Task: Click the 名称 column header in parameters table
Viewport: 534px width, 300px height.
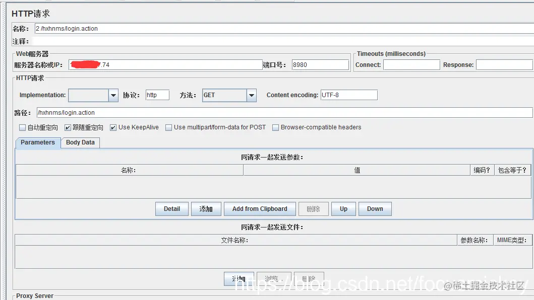Action: pos(130,170)
